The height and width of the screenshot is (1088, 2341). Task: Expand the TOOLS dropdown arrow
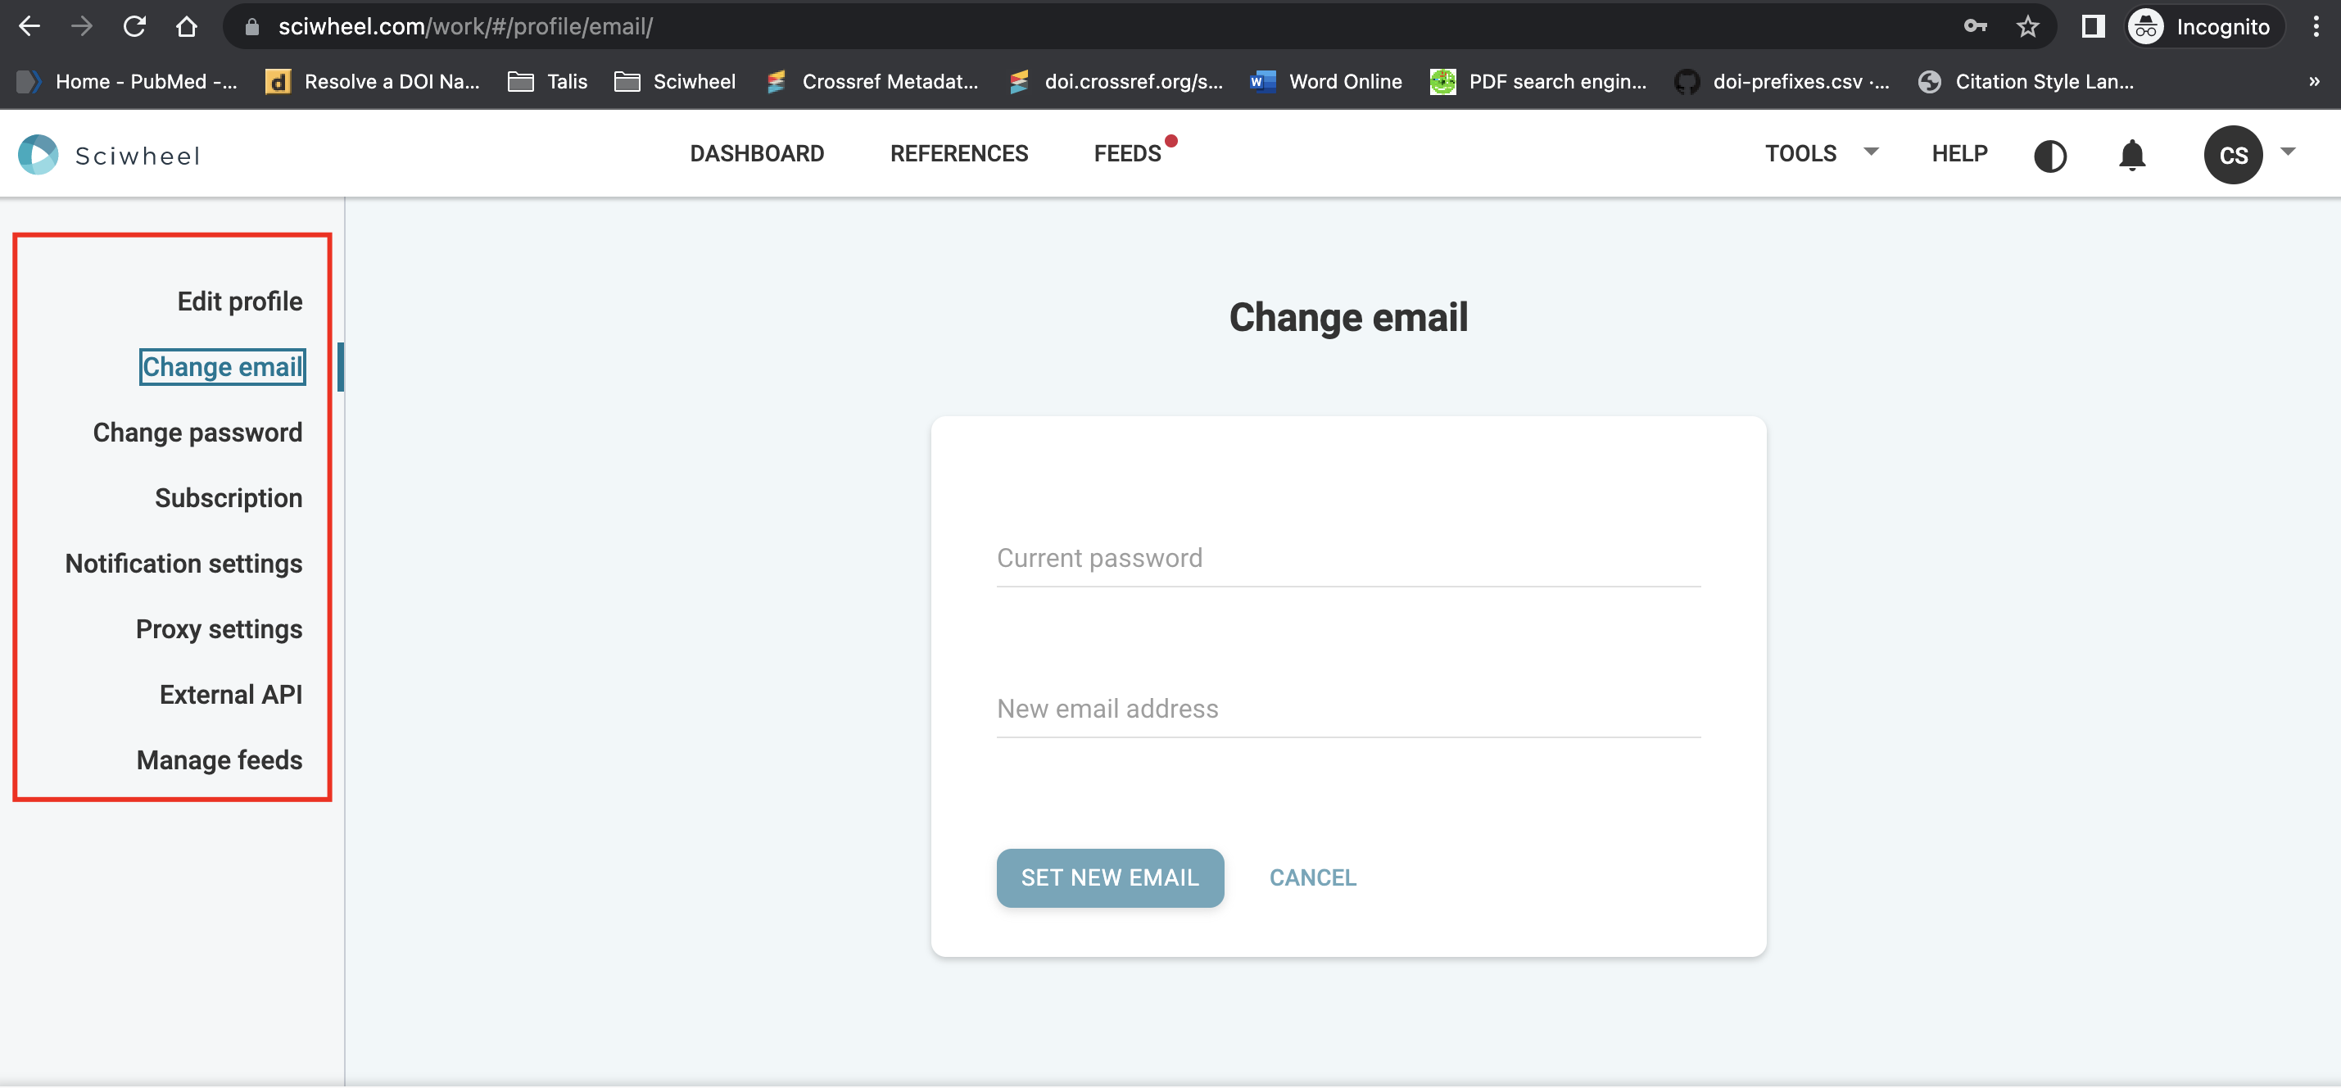1871,152
